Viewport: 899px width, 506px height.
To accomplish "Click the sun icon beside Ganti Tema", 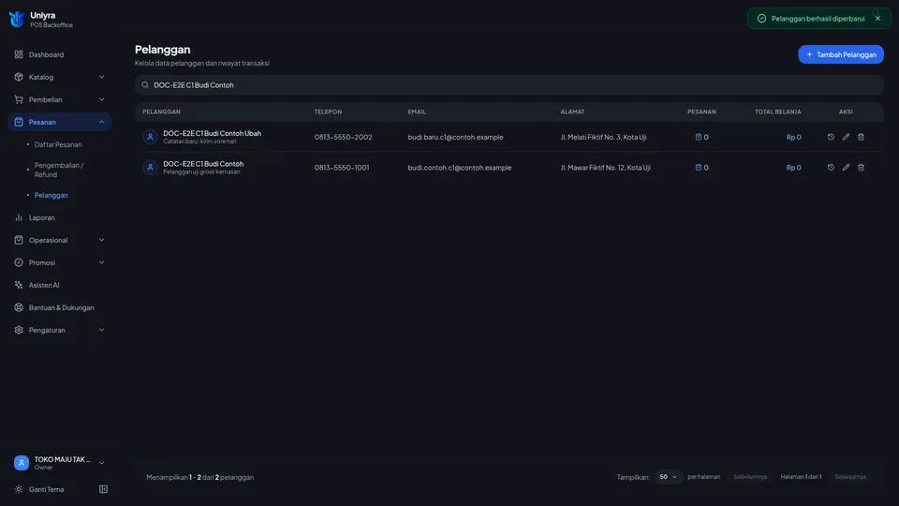I will click(19, 489).
